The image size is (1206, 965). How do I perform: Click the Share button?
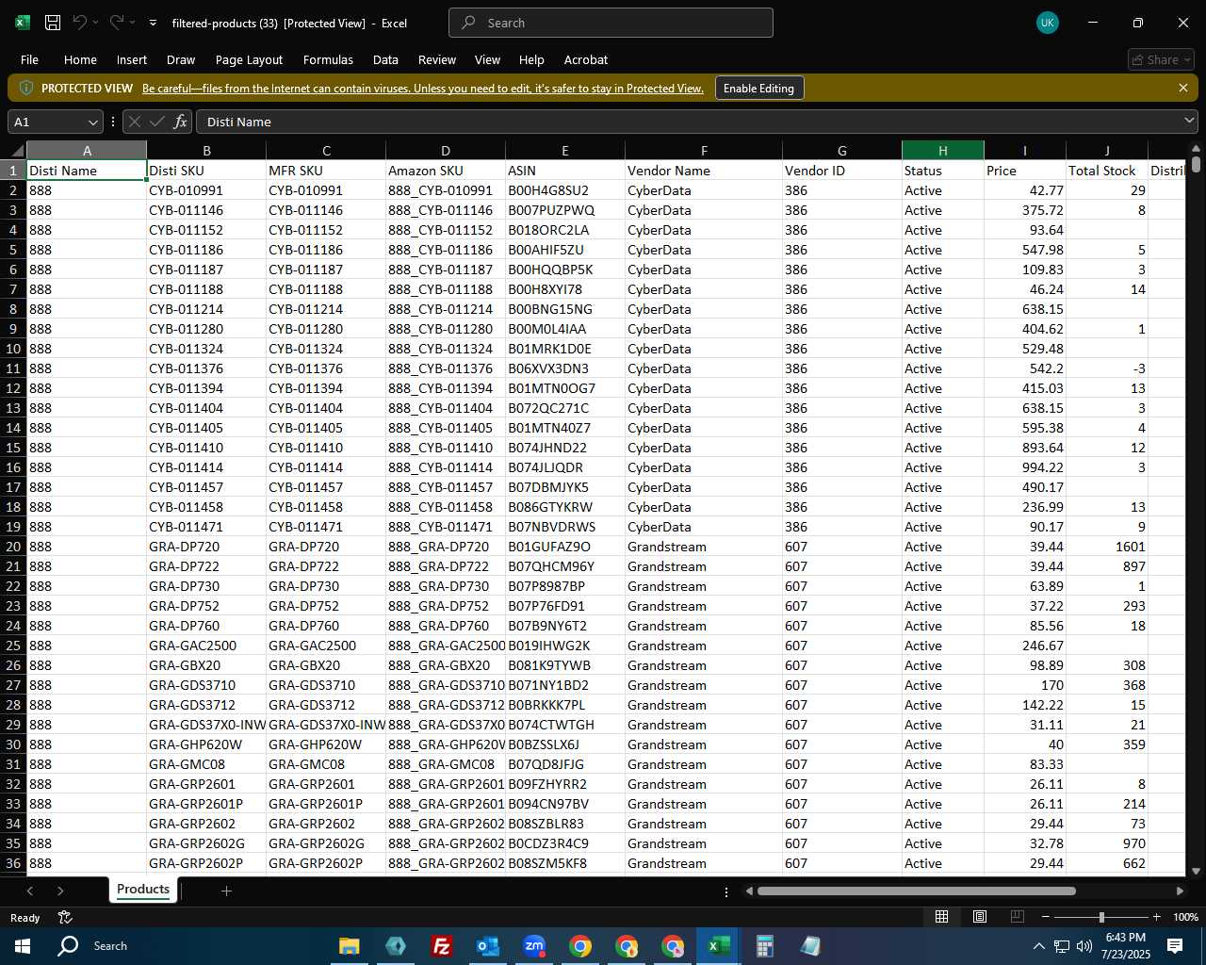coord(1162,59)
